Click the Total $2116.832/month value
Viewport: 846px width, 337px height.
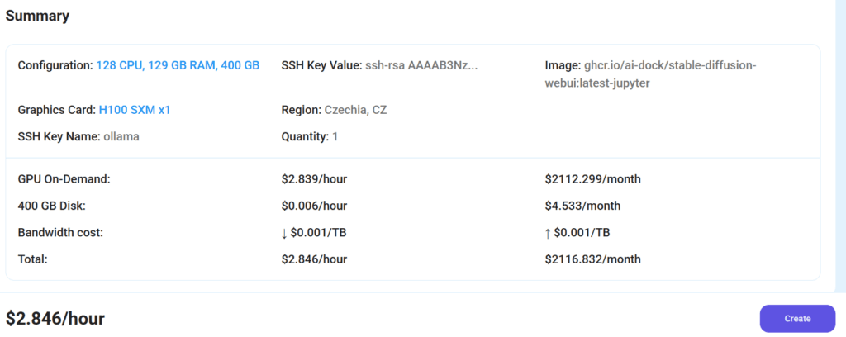[593, 259]
